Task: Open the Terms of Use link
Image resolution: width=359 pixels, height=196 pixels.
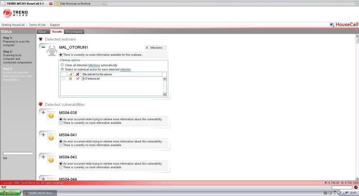Action: pos(37,25)
